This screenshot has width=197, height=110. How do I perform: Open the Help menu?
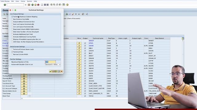pyautogui.click(x=35, y=1)
